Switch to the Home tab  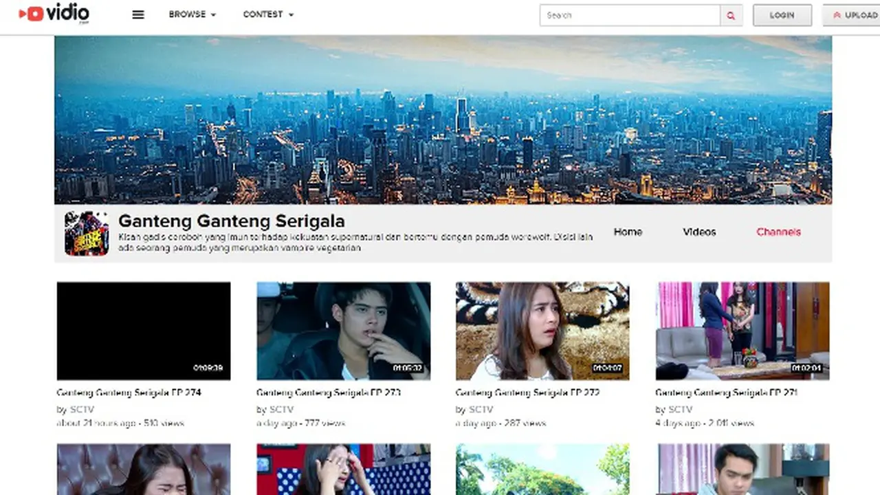click(x=628, y=232)
